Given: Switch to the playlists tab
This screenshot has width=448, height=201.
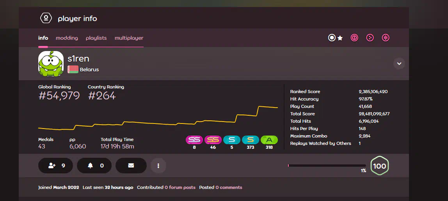Looking at the screenshot, I should coord(96,38).
